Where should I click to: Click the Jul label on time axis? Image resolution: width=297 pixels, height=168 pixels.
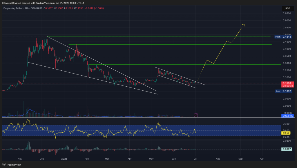click(196, 159)
